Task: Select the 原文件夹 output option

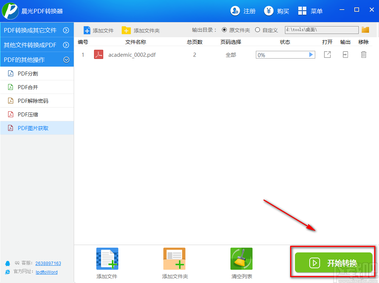Action: click(x=225, y=30)
